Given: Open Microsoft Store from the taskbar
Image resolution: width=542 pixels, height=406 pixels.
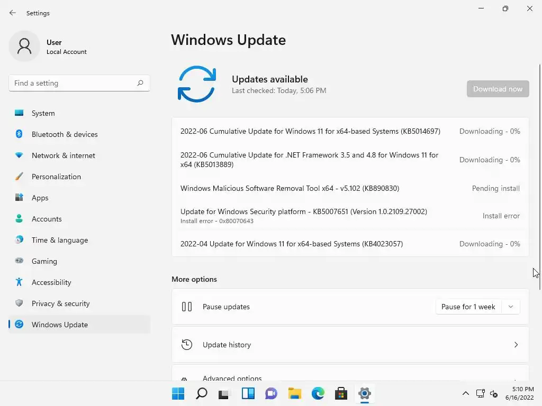Looking at the screenshot, I should tap(341, 393).
